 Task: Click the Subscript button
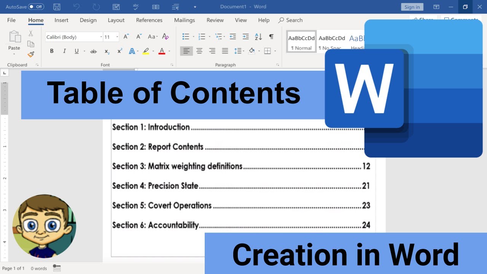[x=107, y=51]
